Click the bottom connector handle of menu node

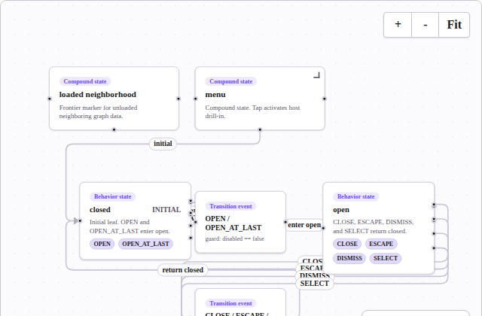pyautogui.click(x=260, y=129)
